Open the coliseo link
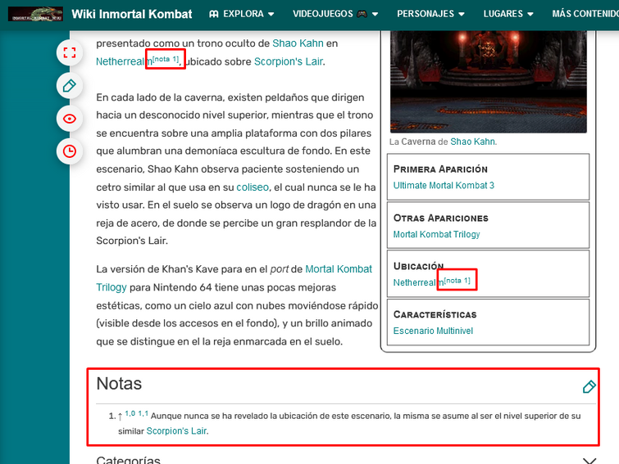The image size is (619, 464). coord(253,187)
